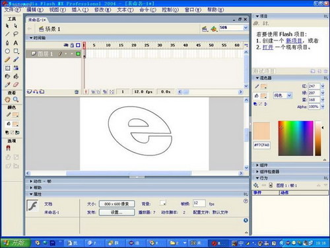Toggle lock-all-layers padlock icon in timeline
This screenshot has height=248, width=330.
pyautogui.click(x=72, y=45)
